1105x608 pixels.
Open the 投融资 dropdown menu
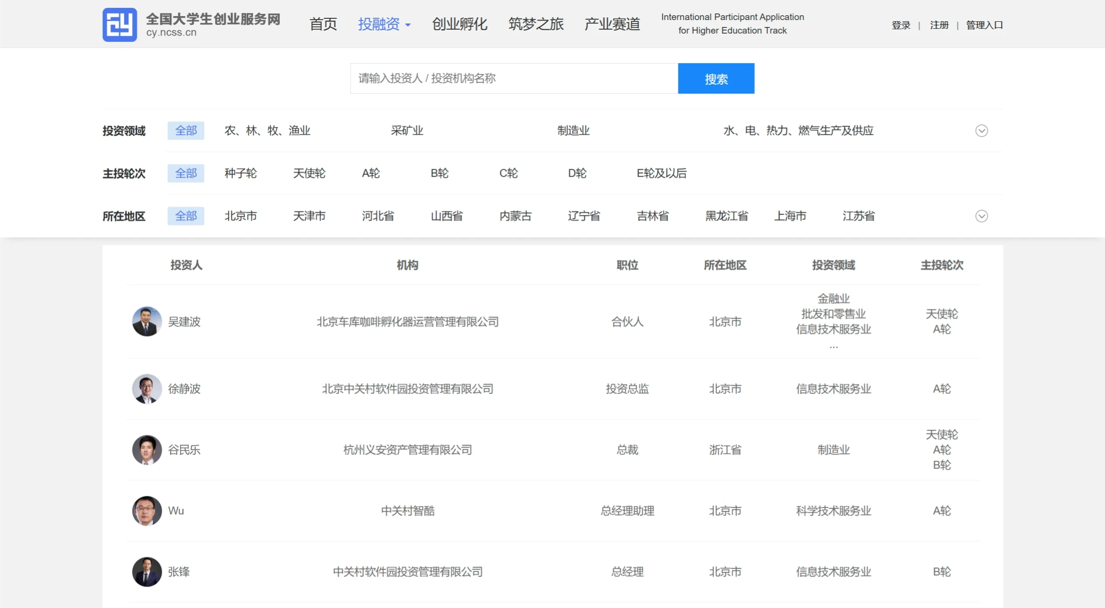click(384, 24)
